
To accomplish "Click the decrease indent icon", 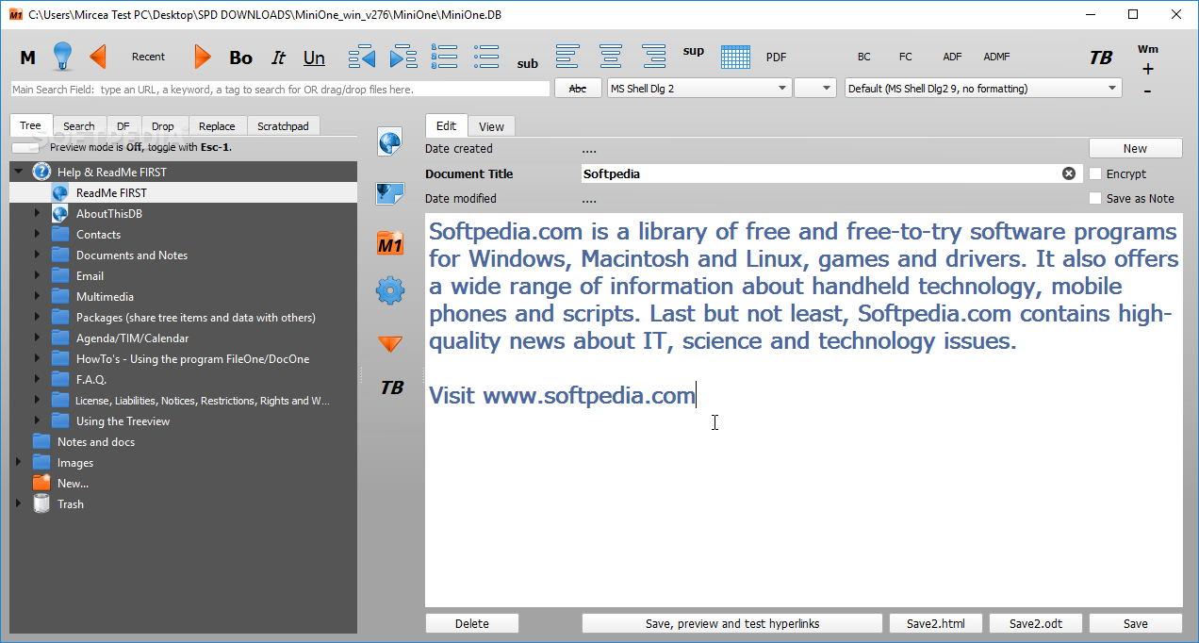I will click(x=362, y=57).
